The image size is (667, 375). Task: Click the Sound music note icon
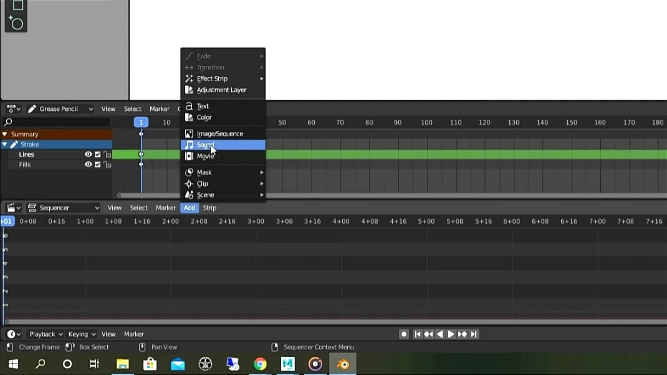[189, 145]
